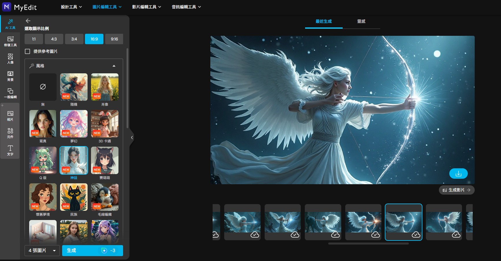Enable the 提供參考圖片 checkbox

coord(28,51)
